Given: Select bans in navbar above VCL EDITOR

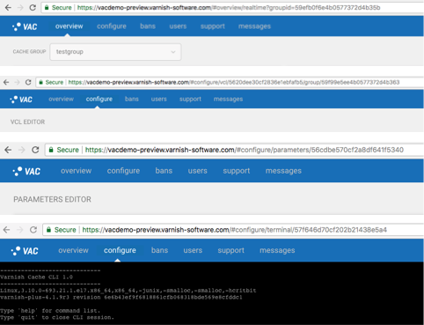Looking at the screenshot, I should 132,99.
